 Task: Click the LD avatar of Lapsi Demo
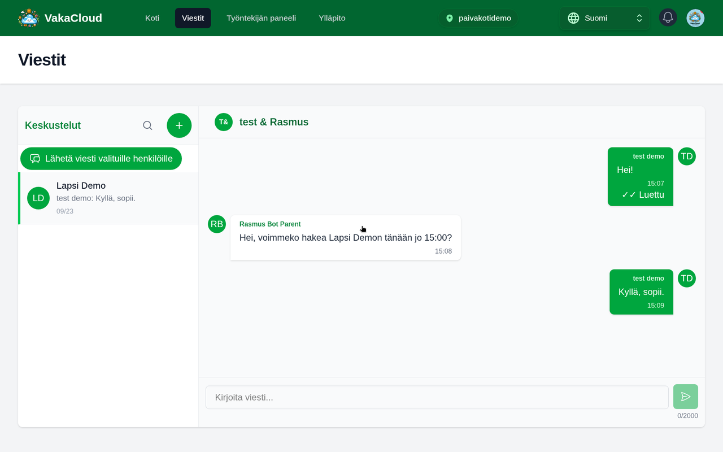pyautogui.click(x=38, y=198)
